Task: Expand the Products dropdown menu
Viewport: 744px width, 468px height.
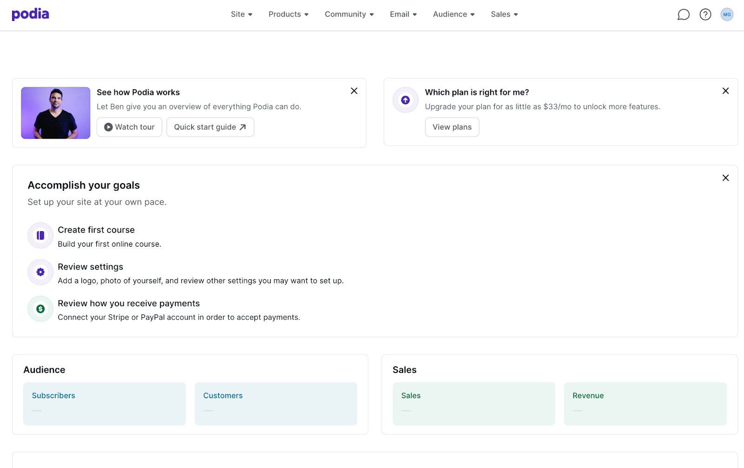Action: point(288,14)
